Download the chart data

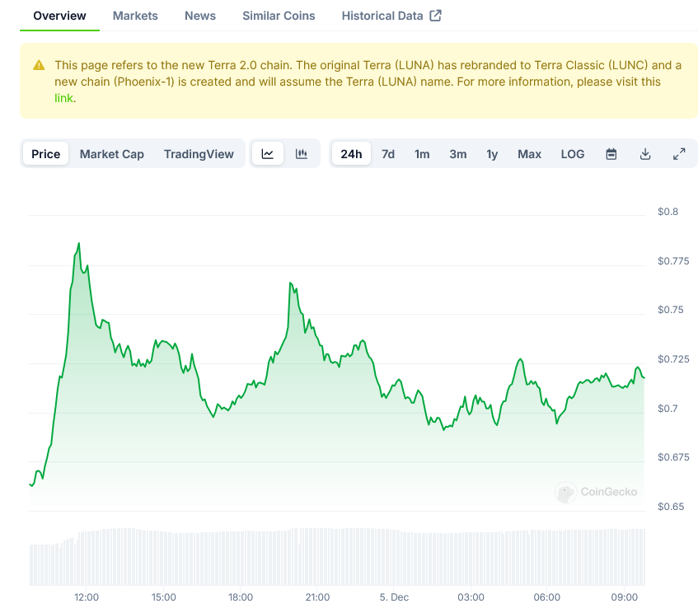click(x=645, y=154)
